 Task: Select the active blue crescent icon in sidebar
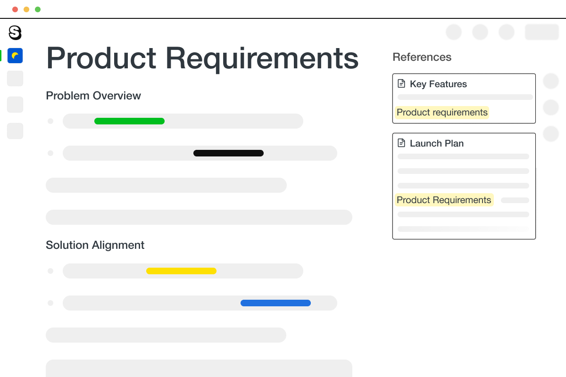(x=15, y=56)
